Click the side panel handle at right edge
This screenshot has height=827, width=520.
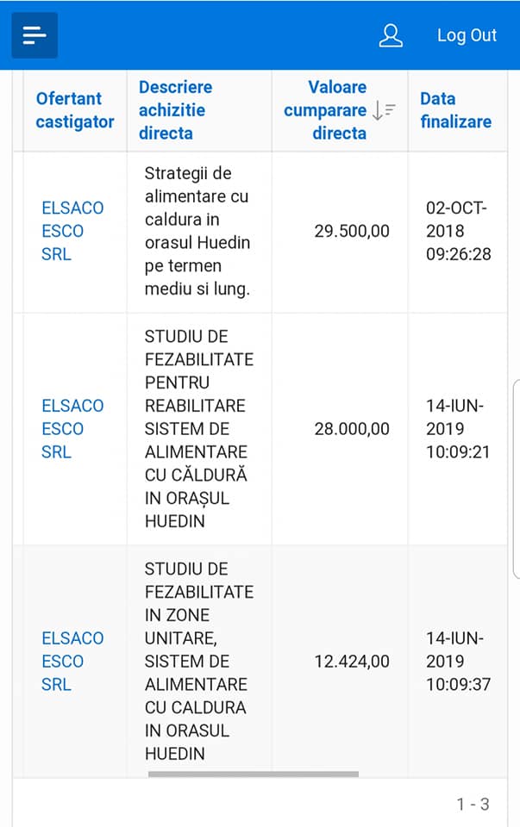[517, 479]
